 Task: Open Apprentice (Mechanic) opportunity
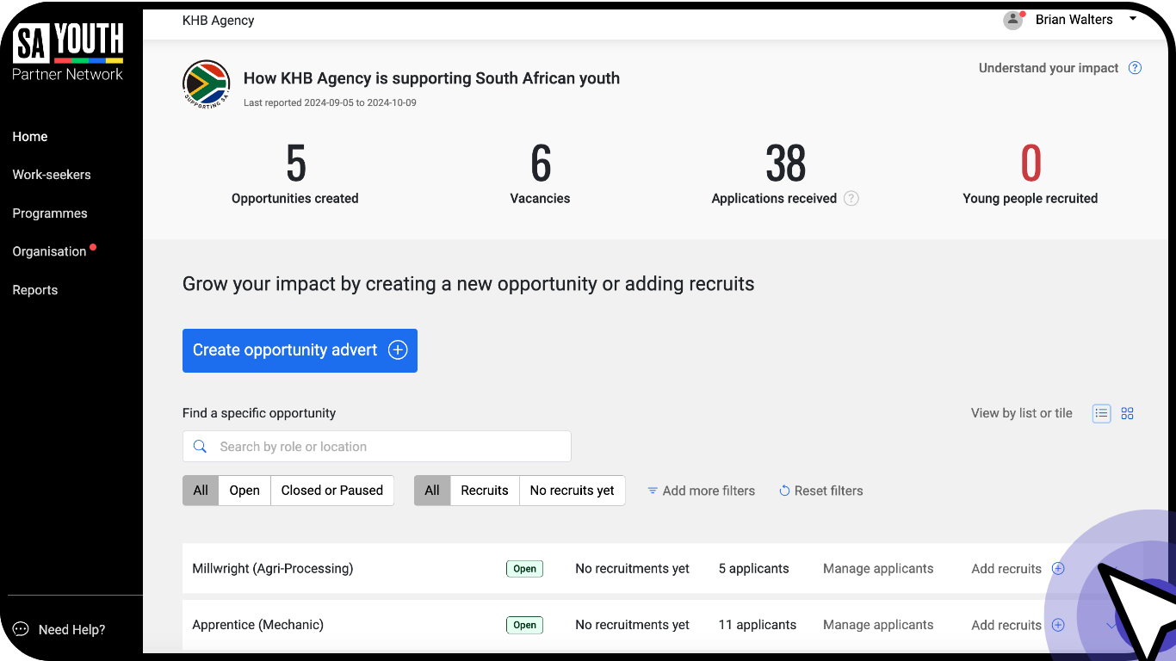258,625
